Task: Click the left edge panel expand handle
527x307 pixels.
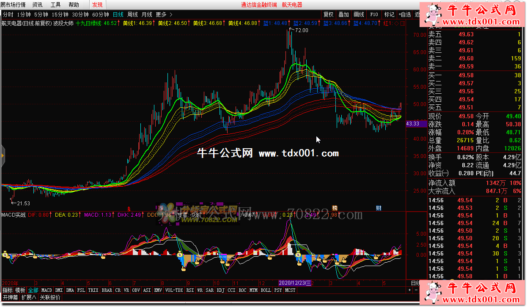Action: [x=2, y=156]
